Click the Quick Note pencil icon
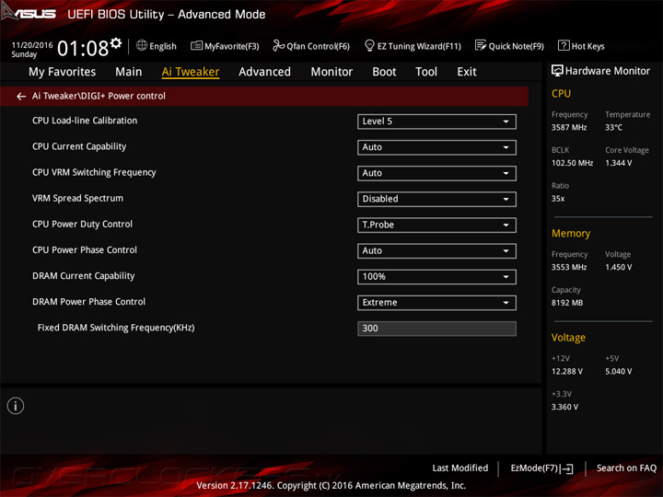Viewport: 663px width, 497px height. (481, 45)
